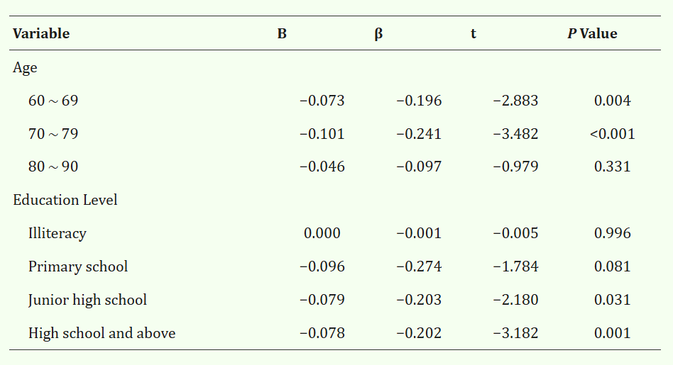This screenshot has width=673, height=365.
Task: Select the β column header
Action: [x=378, y=34]
